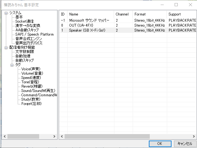Viewport: 197px width, 148px height.
Task: Select 音声合成エンジン tree item
Action: tap(29, 39)
